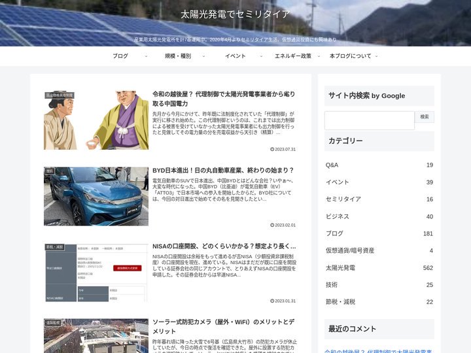Image resolution: width=471 pixels, height=353 pixels.
Task: Select the ビジネス category
Action: (379, 216)
